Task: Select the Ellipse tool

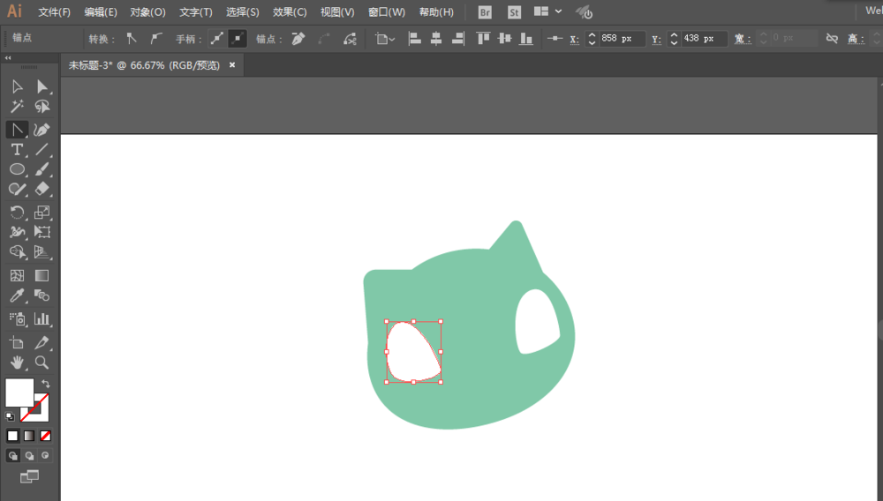Action: pos(17,169)
